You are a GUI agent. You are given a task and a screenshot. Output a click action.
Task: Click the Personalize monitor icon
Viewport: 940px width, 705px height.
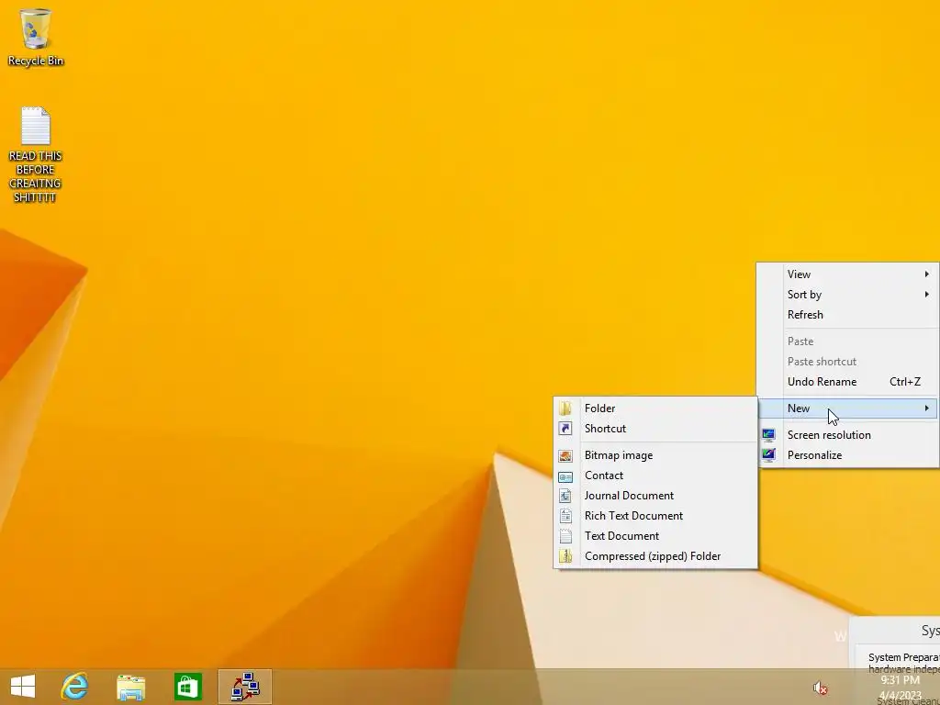pos(768,455)
